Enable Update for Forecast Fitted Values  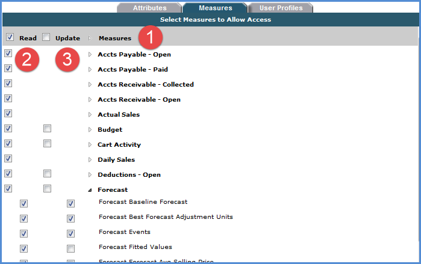coord(70,248)
